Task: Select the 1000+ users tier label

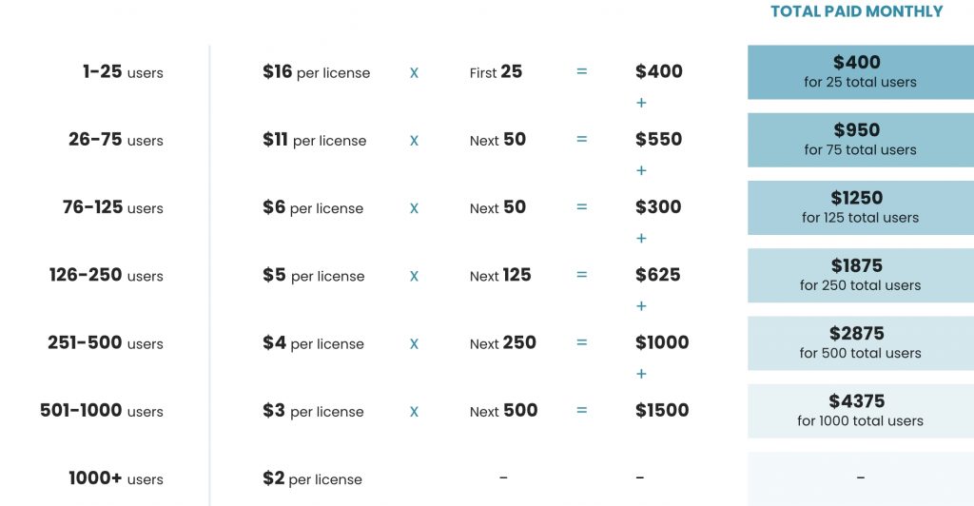Action: [116, 479]
